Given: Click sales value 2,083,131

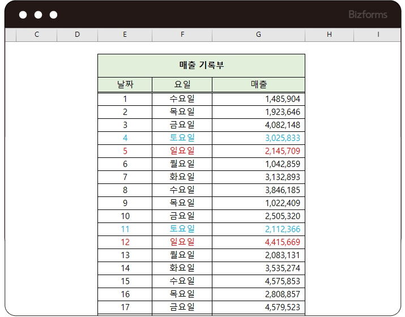Looking at the screenshot, I should coord(258,255).
